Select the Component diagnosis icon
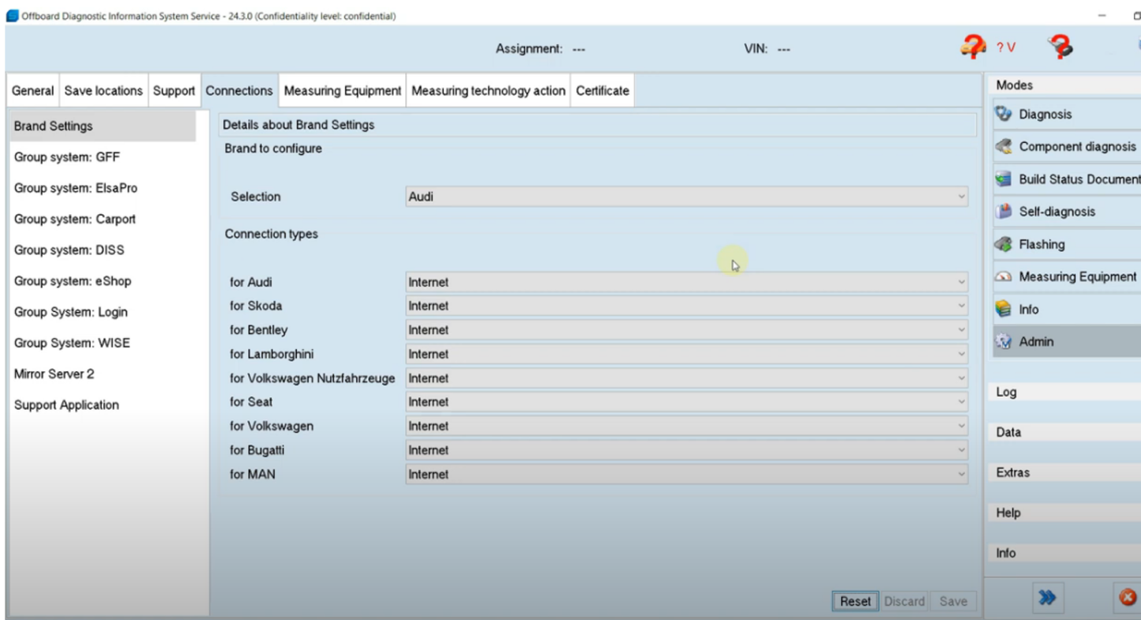This screenshot has width=1141, height=620. [x=1004, y=147]
